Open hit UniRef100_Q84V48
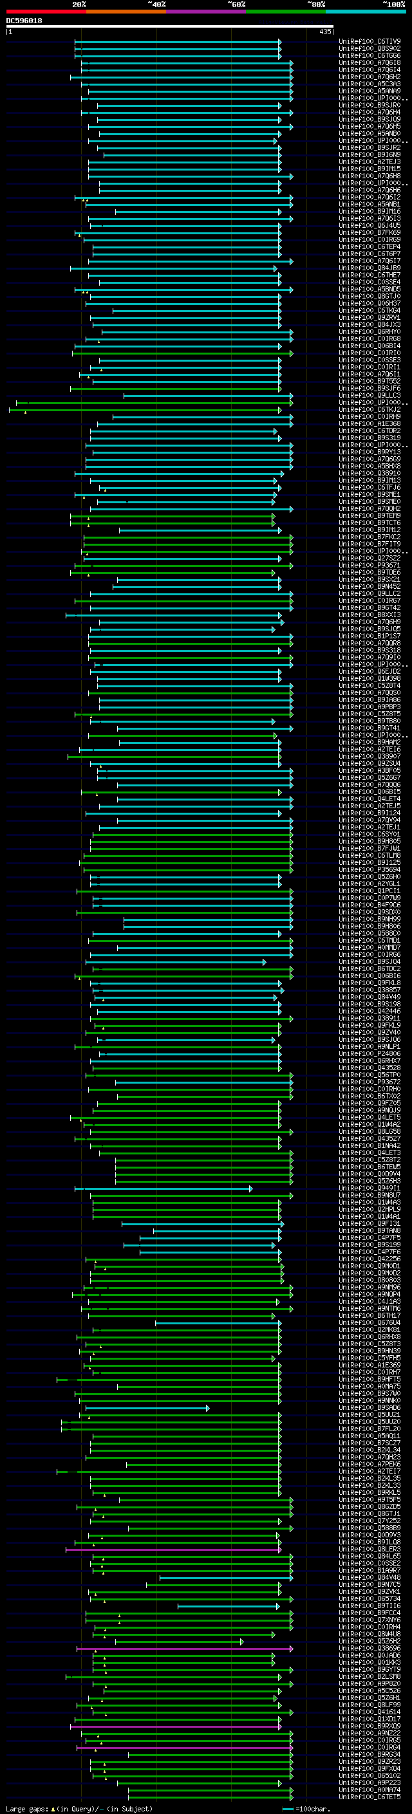The height and width of the screenshot is (1814, 412). point(370,1577)
